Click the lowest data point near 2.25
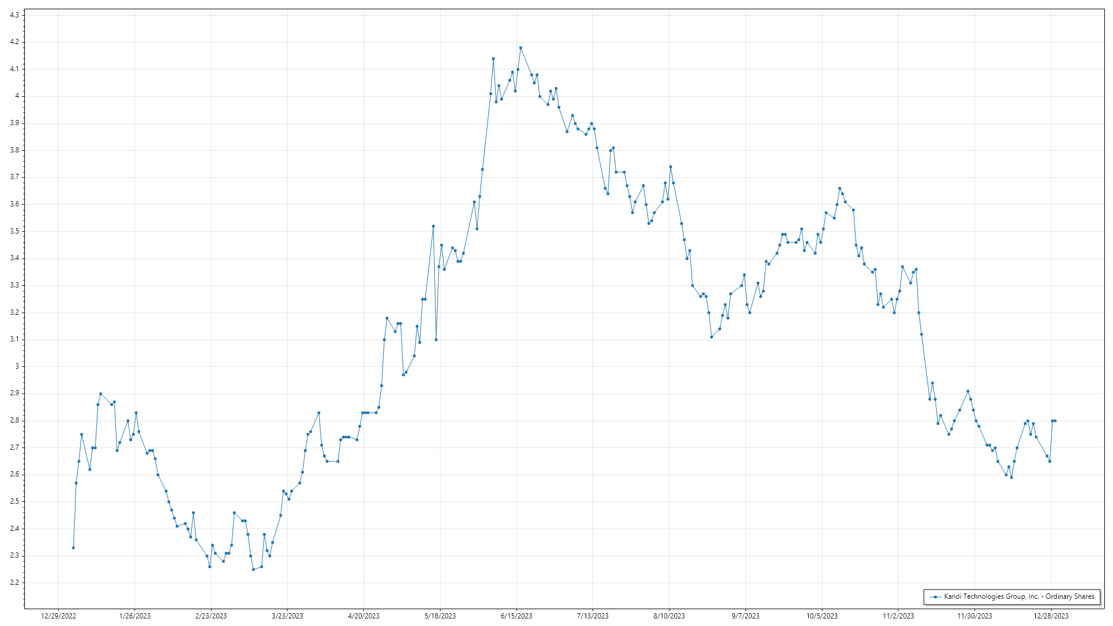The width and height of the screenshot is (1113, 626). pyautogui.click(x=253, y=569)
